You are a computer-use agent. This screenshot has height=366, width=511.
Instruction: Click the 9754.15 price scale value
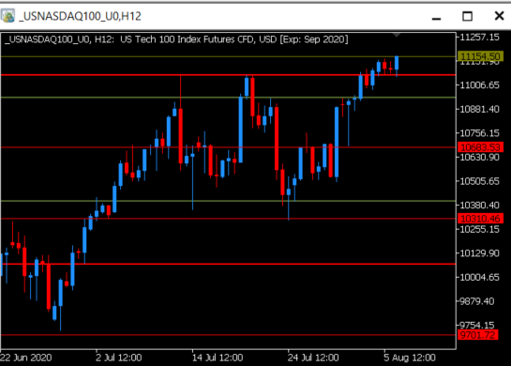coord(477,325)
